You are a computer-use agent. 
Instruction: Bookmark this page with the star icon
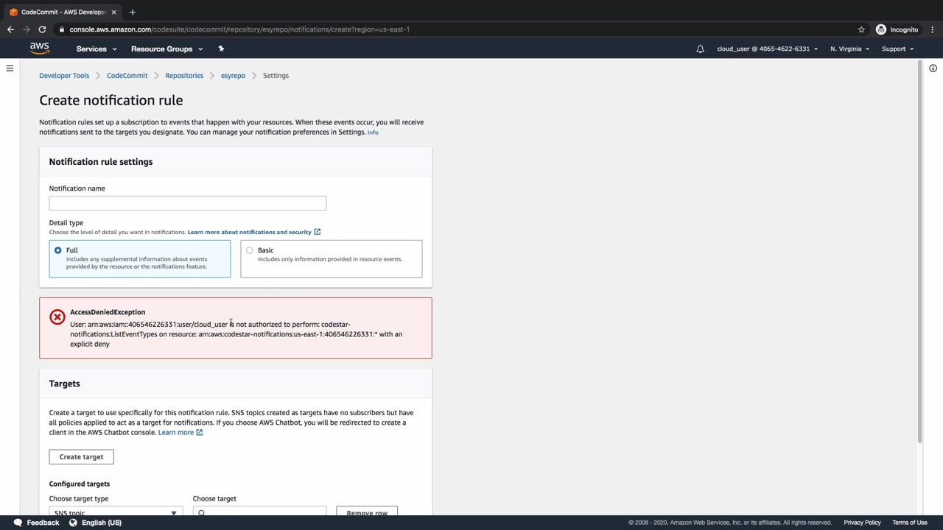(x=861, y=29)
